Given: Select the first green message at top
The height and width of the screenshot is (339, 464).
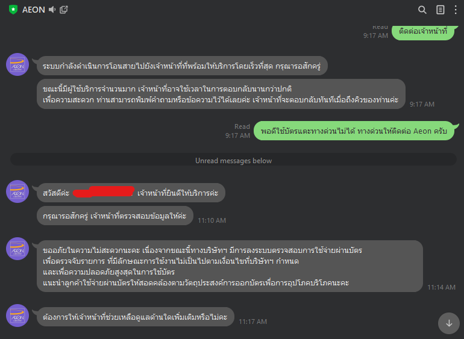Looking at the screenshot, I should [x=423, y=31].
